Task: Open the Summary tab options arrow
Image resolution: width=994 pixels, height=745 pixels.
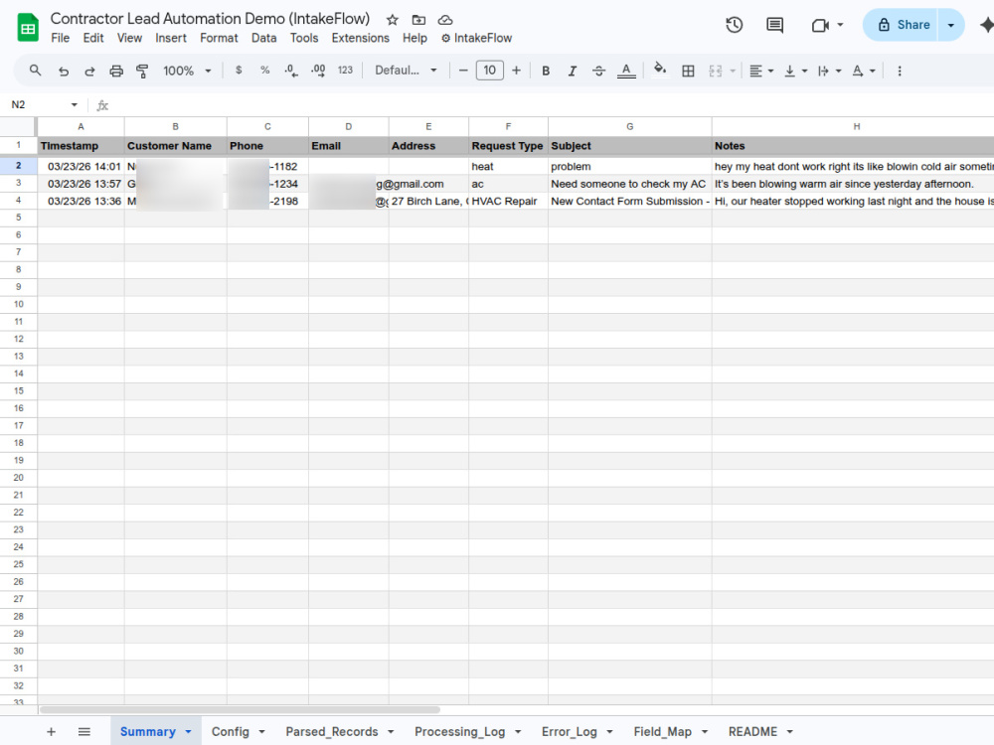Action: pyautogui.click(x=188, y=732)
